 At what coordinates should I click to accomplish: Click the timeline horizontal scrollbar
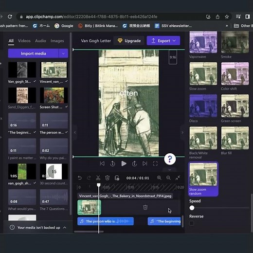[89, 232]
